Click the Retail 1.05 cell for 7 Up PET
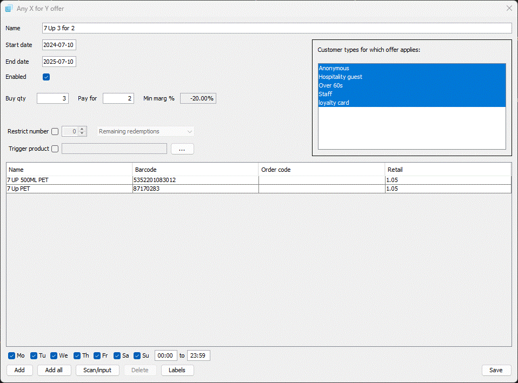518x383 pixels. [x=448, y=189]
